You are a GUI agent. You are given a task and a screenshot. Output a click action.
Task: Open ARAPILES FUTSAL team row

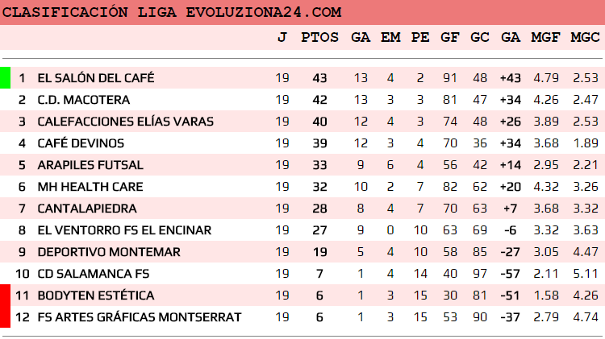(x=90, y=165)
